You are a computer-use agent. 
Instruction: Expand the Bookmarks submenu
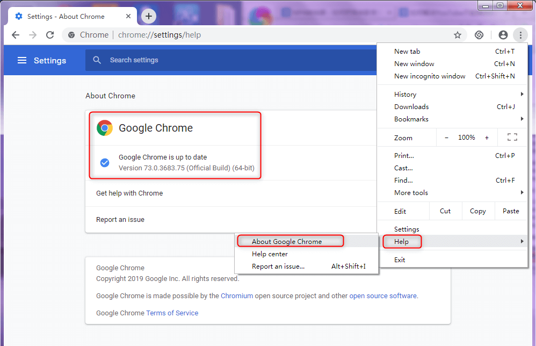click(x=453, y=119)
